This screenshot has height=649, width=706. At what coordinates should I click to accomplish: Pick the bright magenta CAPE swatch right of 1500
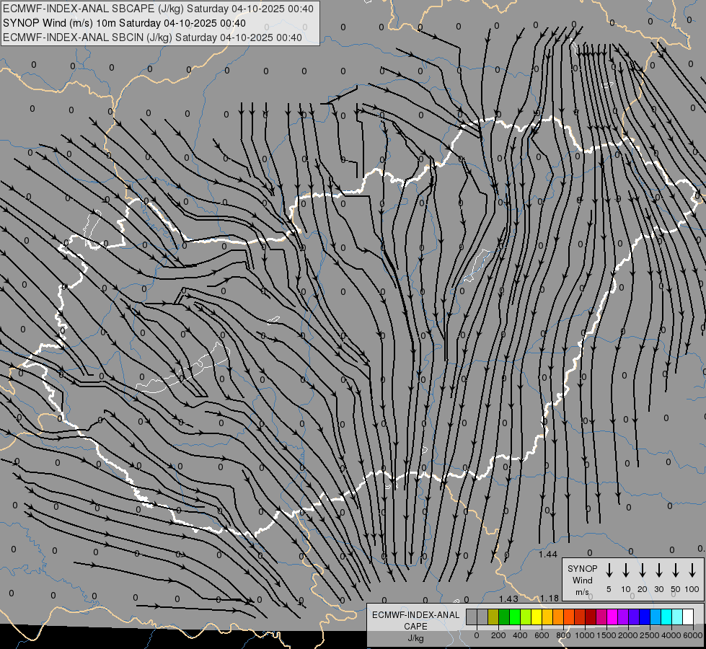click(x=612, y=617)
